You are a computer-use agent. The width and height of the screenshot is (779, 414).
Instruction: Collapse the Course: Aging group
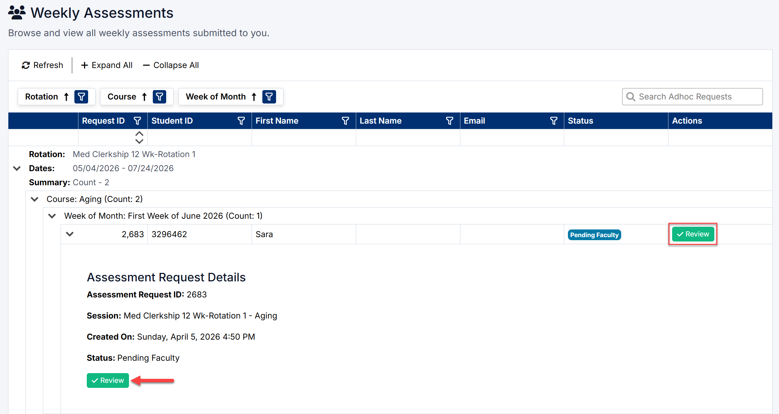click(35, 199)
